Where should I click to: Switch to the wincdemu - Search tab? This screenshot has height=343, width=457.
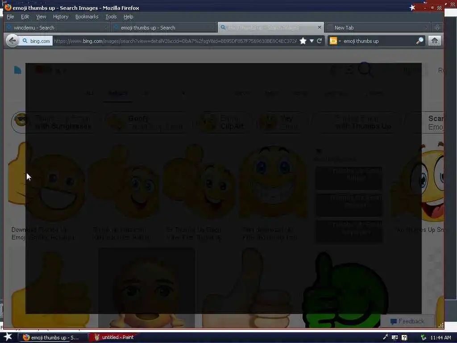[57, 28]
